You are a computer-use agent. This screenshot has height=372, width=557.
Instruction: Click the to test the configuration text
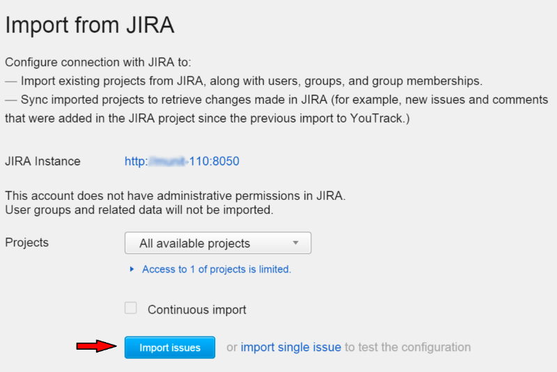coord(408,347)
